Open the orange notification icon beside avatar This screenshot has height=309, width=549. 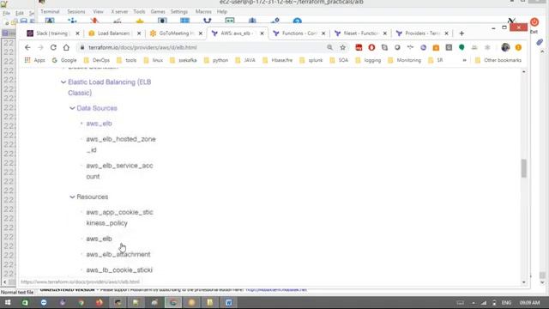pos(518,47)
